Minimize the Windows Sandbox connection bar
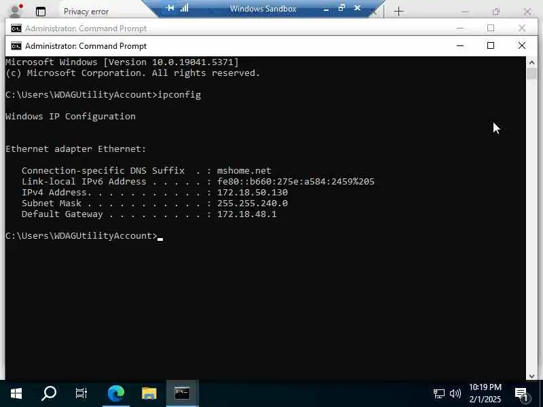 (326, 8)
